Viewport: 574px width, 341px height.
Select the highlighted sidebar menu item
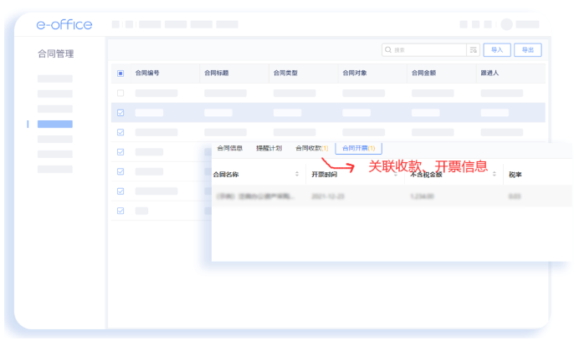point(55,124)
